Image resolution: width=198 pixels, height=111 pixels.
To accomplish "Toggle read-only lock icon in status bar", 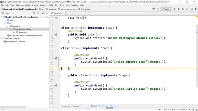I will pyautogui.click(x=189, y=110).
